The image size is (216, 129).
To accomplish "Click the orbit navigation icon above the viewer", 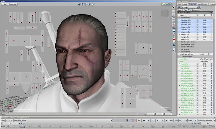I will click(79, 4).
